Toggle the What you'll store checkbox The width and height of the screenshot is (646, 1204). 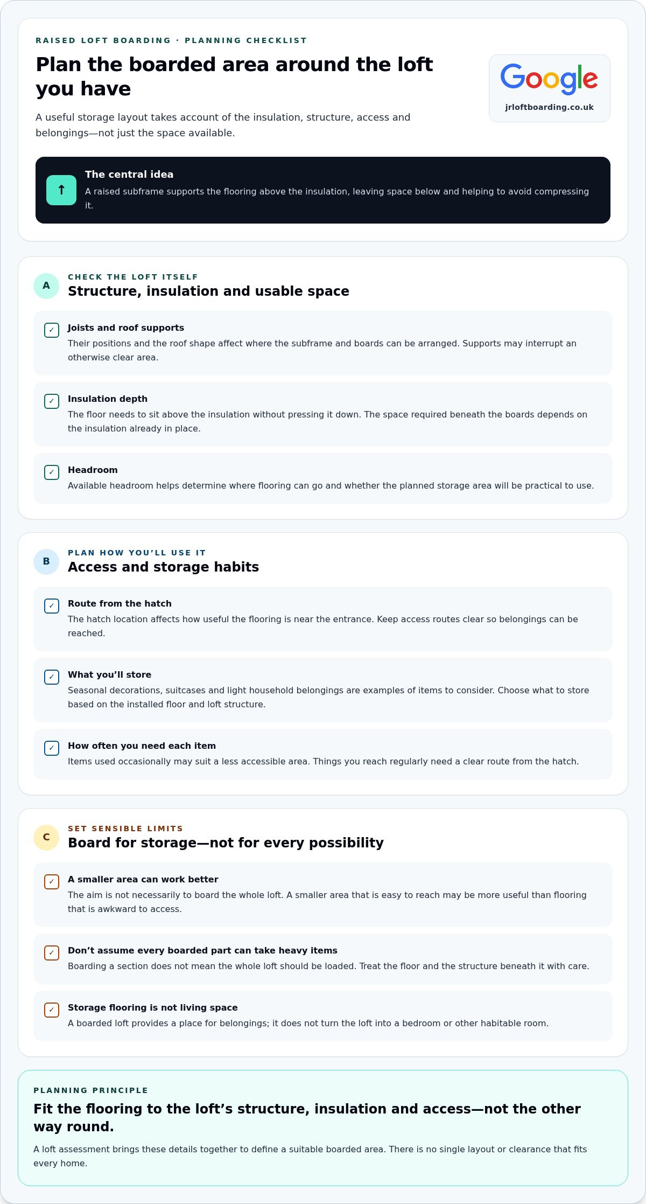(52, 677)
